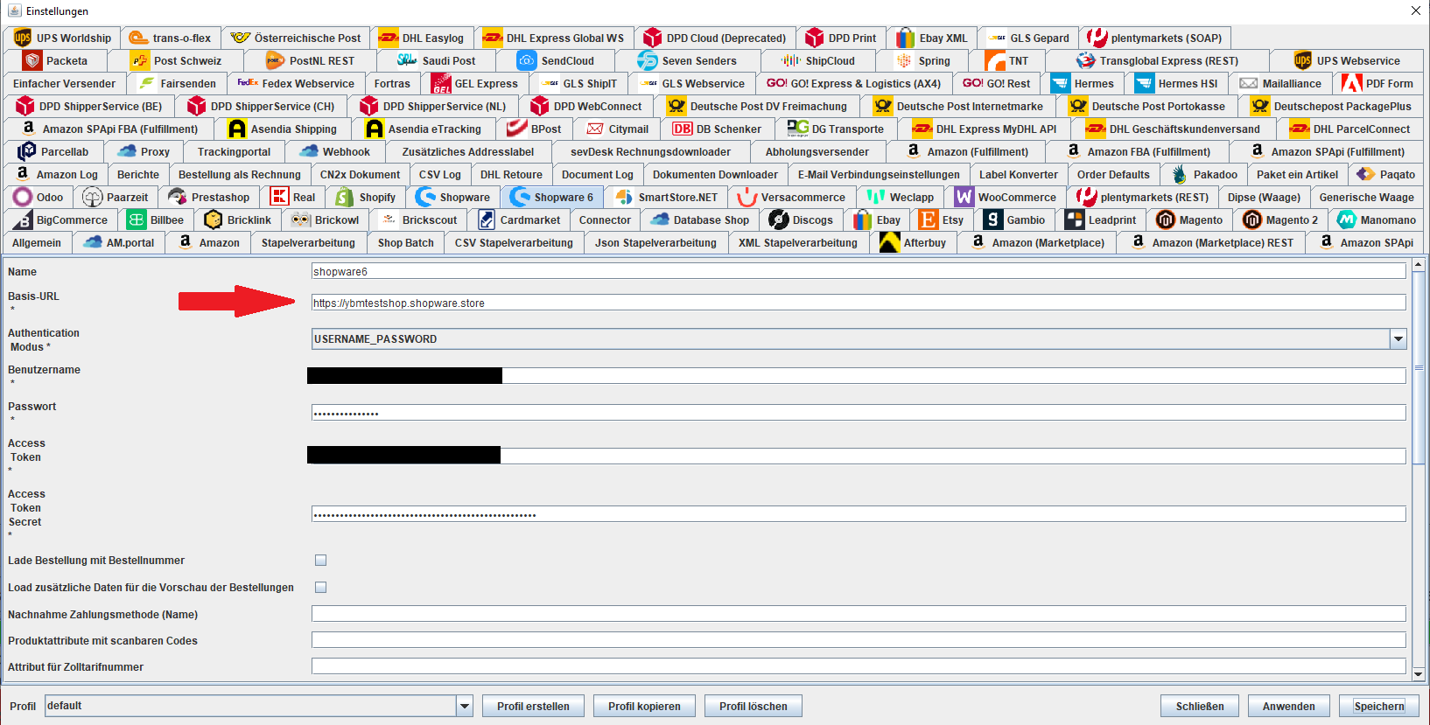The height and width of the screenshot is (725, 1430).
Task: Click the Parcellab icon
Action: [27, 151]
